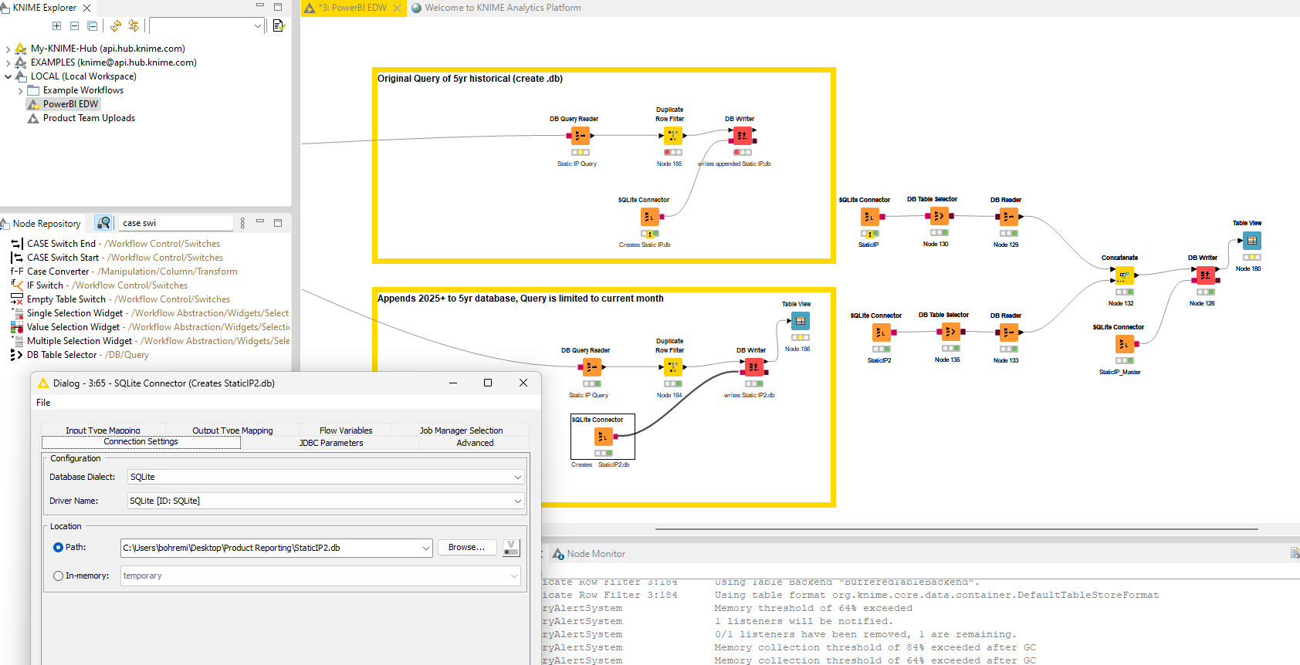Select DB Table Selector node labeled Node 130
The width and height of the screenshot is (1300, 665).
tap(939, 216)
